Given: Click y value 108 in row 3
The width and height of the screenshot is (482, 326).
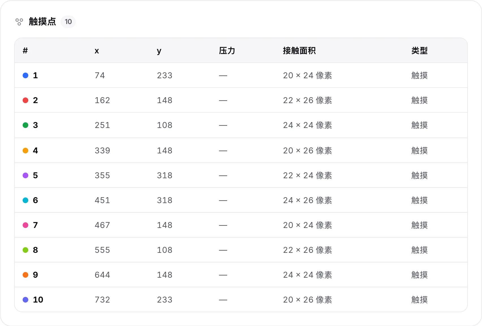Looking at the screenshot, I should (165, 125).
